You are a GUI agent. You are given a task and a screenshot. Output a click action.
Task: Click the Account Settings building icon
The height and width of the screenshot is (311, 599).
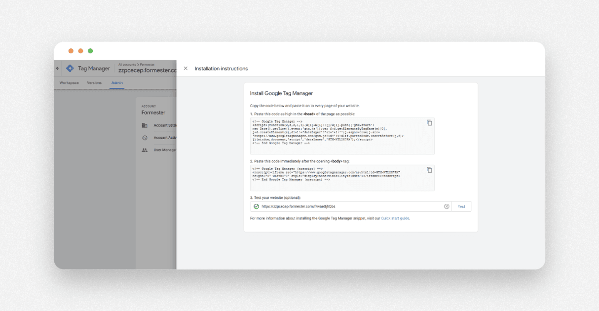[145, 125]
